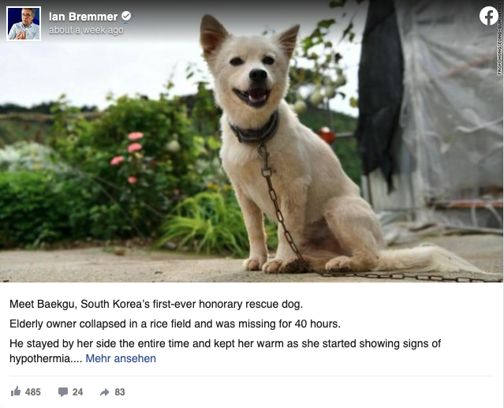Click the word 'hypothermia' in the post
Image resolution: width=504 pixels, height=408 pixels.
39,358
